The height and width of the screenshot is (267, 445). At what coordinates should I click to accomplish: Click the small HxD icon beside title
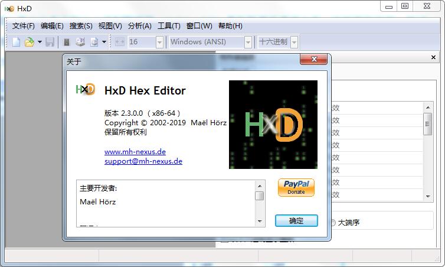pos(85,89)
